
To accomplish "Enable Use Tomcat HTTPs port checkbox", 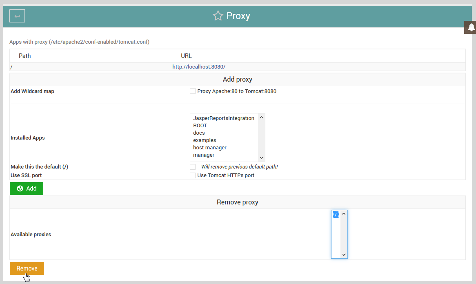I will coord(192,175).
